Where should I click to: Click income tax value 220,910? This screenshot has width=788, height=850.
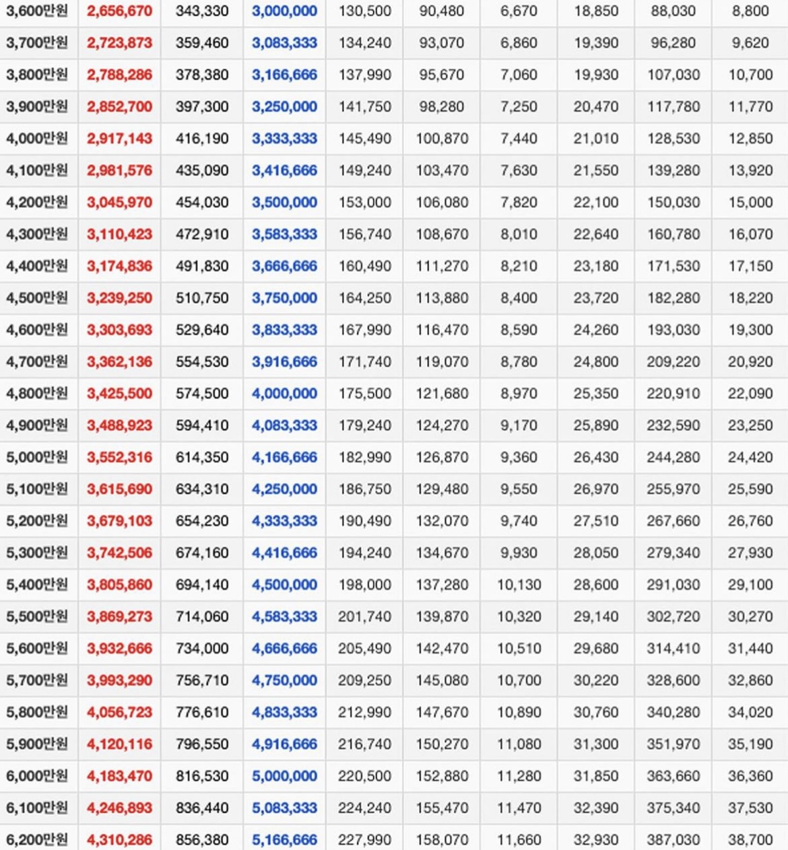pos(674,394)
